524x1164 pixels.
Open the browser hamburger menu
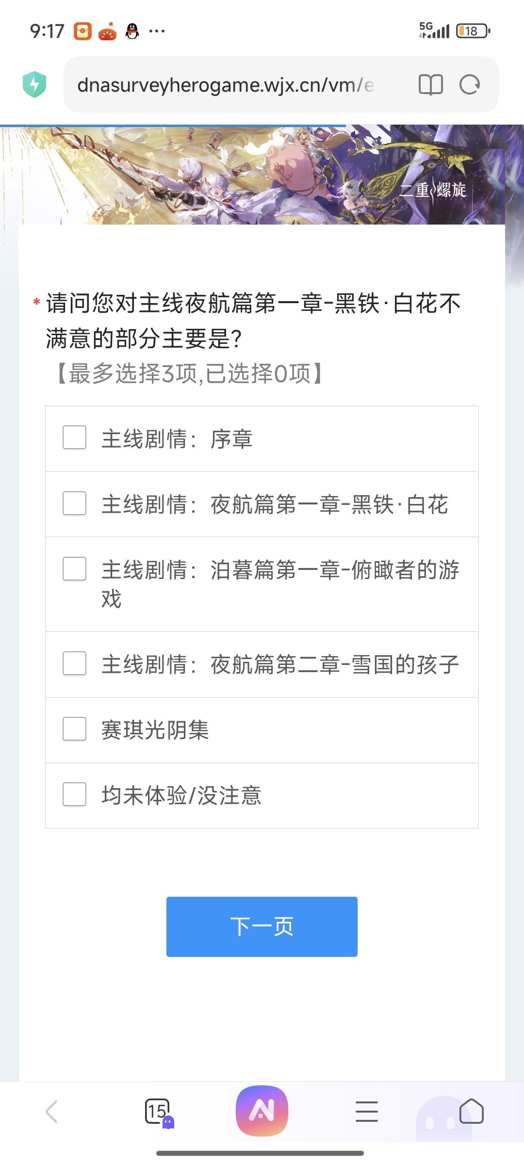point(366,1111)
